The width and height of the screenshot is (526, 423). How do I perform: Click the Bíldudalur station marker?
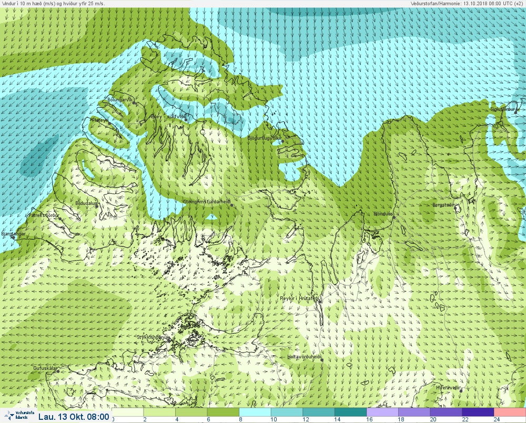click(97, 206)
